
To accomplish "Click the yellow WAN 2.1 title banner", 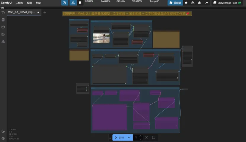I will point(127,14).
